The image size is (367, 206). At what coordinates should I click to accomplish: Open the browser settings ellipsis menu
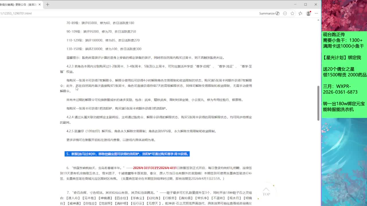(x=317, y=13)
